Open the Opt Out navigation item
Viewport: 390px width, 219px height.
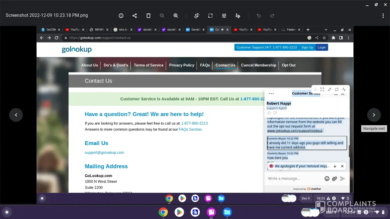(289, 65)
